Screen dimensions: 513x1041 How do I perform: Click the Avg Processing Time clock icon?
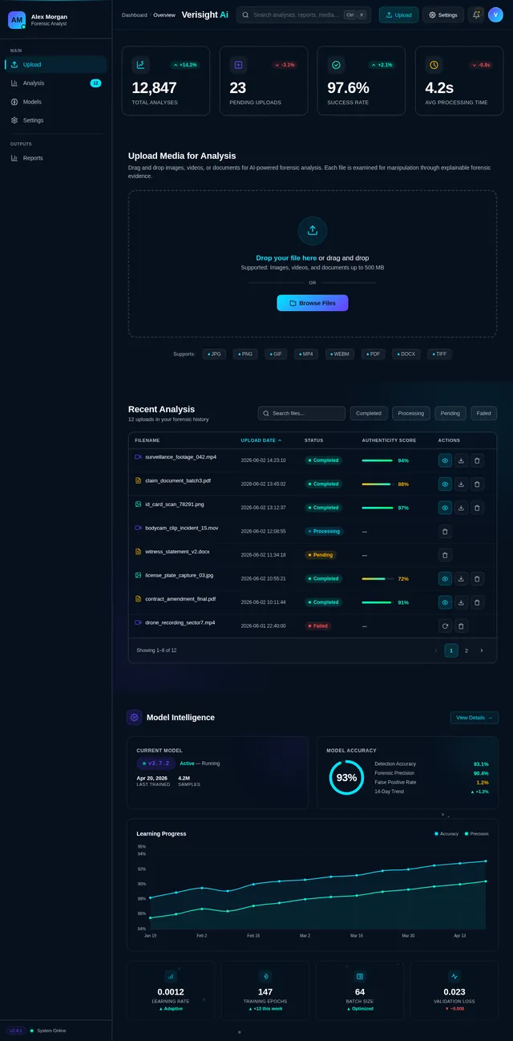click(x=434, y=65)
